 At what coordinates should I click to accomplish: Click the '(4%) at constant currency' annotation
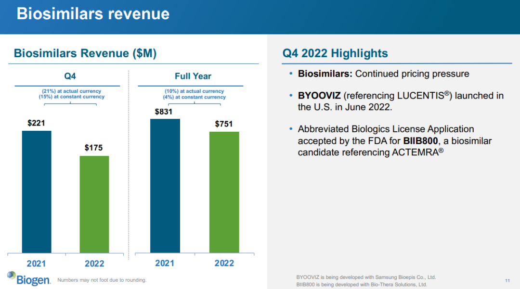[x=194, y=97]
